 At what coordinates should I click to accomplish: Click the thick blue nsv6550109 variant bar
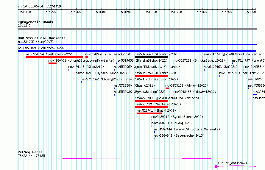pos(137,51)
